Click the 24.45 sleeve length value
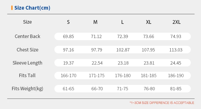Screen dimensions: 201x109 click(x=176, y=63)
